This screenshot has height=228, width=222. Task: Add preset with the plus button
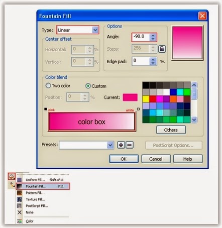tap(121, 145)
